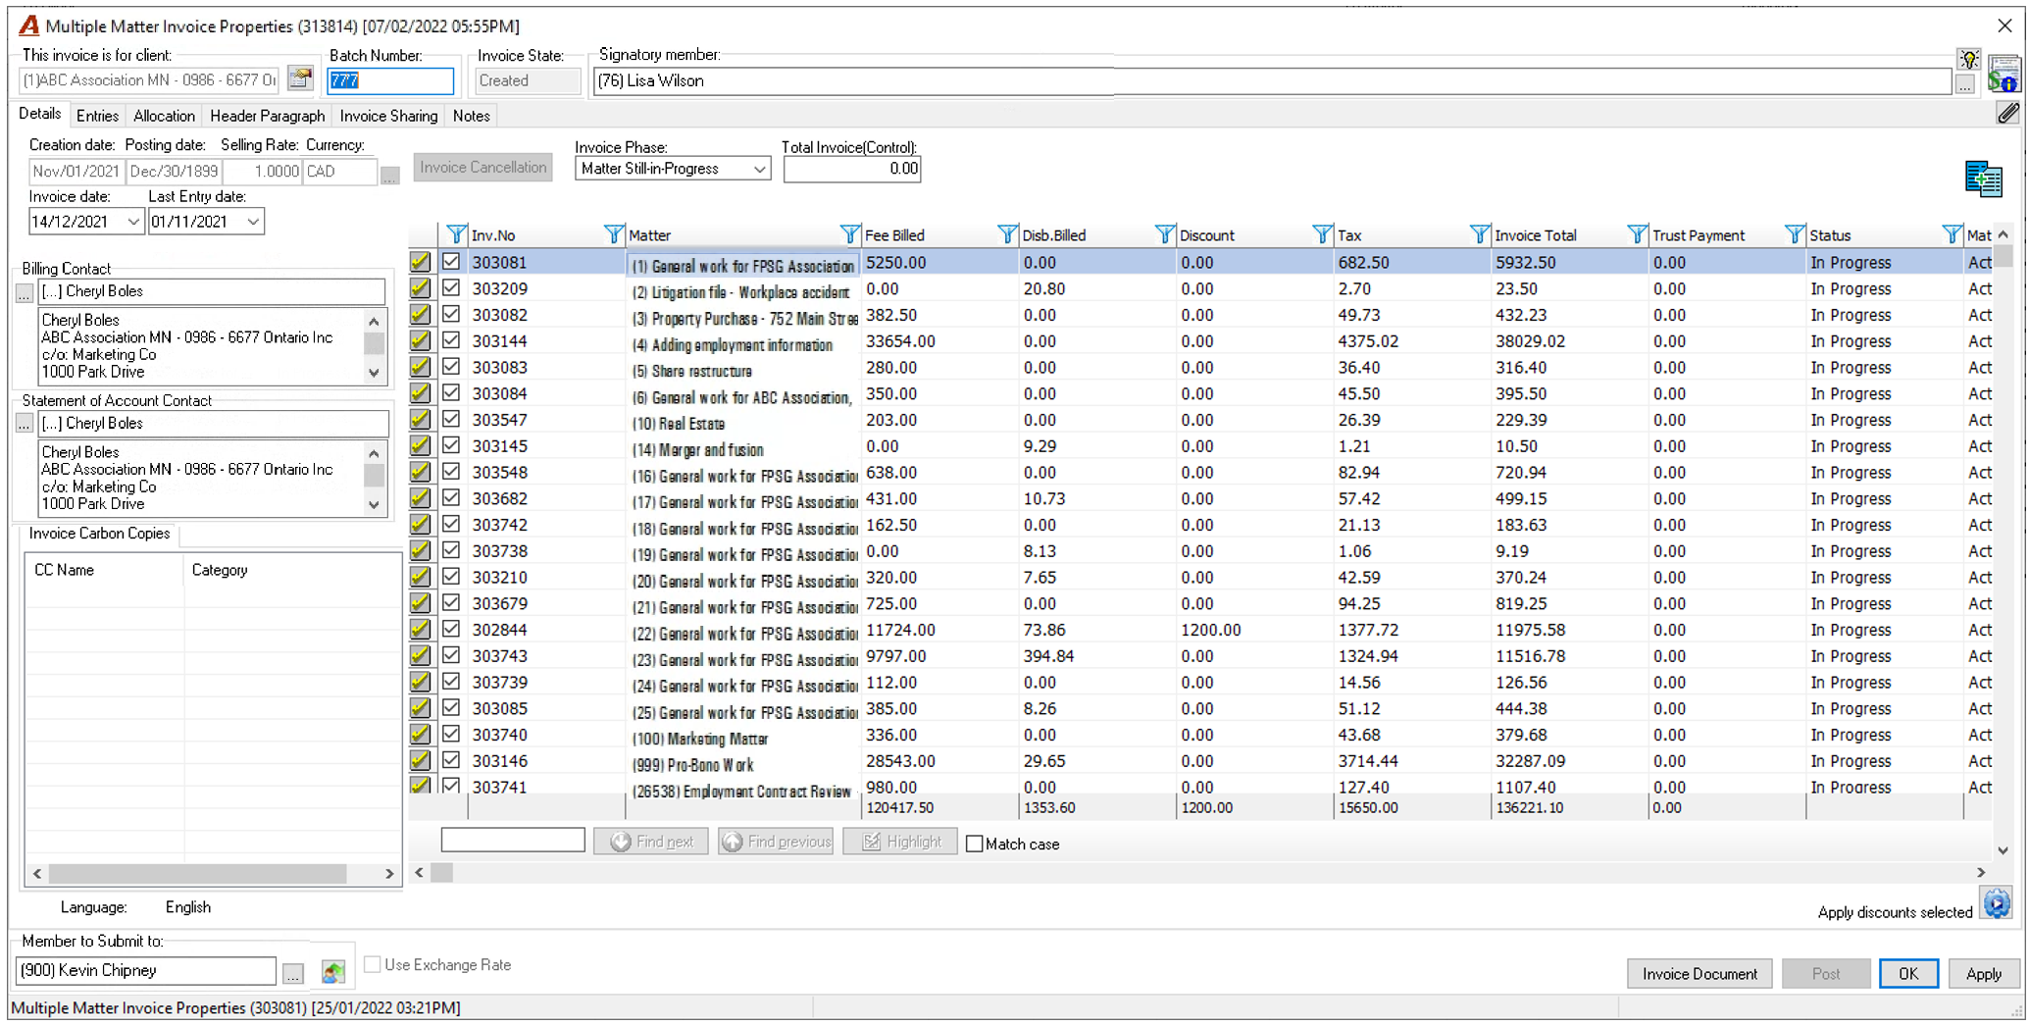
Task: Open the Statement of Account Contact browse button
Action: [x=25, y=424]
